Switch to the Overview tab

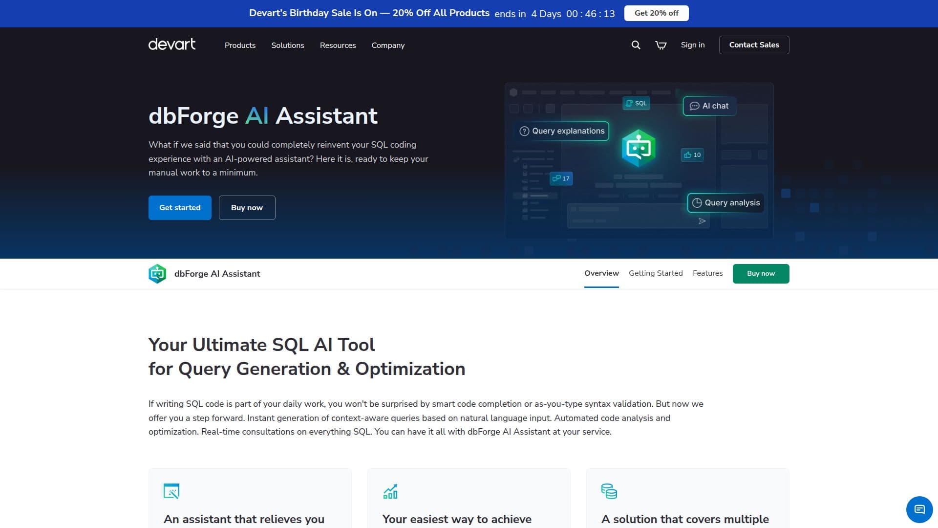(x=601, y=273)
